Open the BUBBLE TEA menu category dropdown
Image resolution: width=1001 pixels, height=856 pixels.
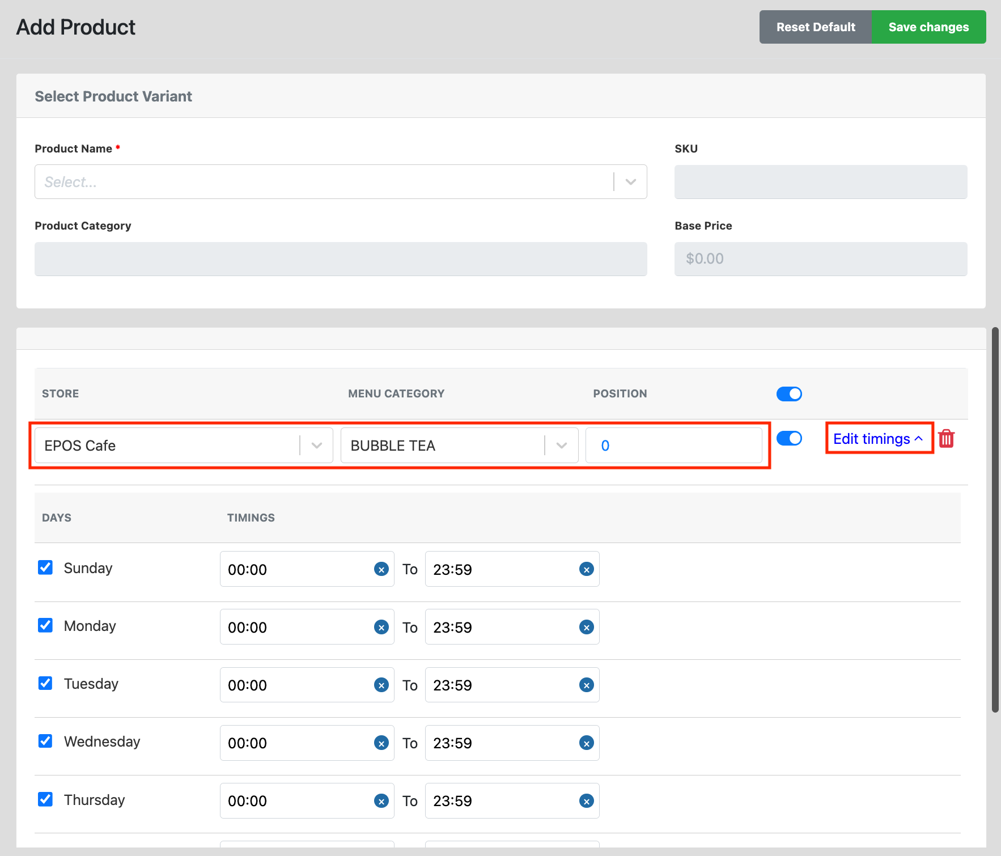[x=459, y=446]
